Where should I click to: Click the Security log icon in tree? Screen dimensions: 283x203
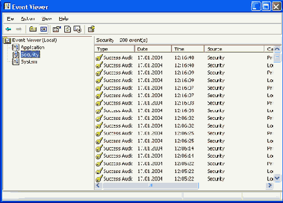tap(15, 54)
